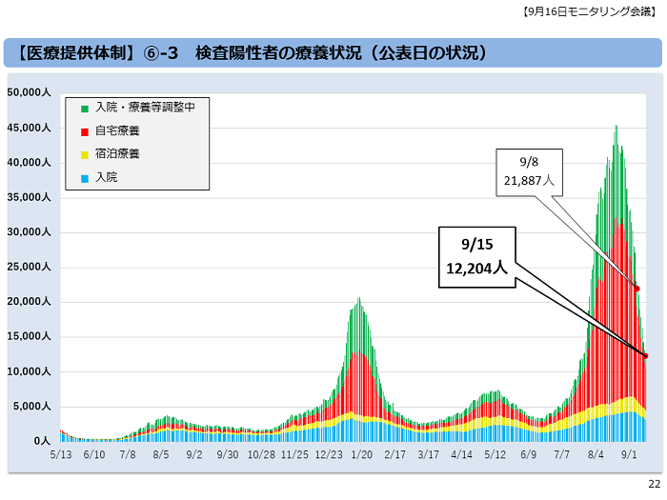The image size is (667, 500).
Task: Click the x-axis date 8/5
Action: pyautogui.click(x=161, y=455)
